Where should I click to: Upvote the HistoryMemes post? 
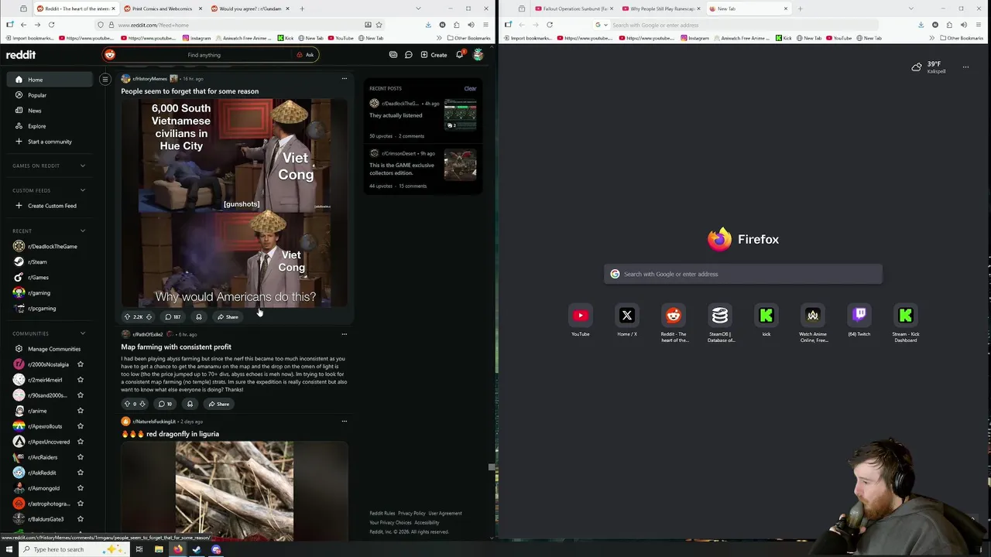[x=127, y=316]
